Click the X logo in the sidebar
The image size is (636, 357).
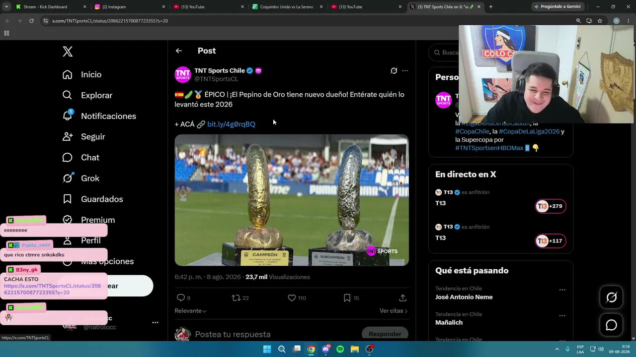point(68,52)
